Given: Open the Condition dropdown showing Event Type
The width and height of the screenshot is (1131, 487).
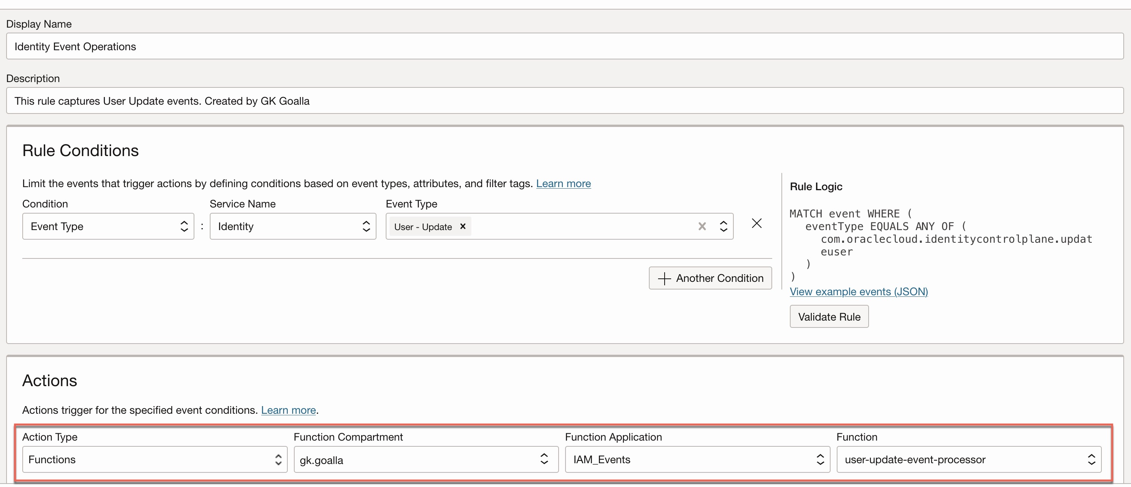Looking at the screenshot, I should point(108,226).
